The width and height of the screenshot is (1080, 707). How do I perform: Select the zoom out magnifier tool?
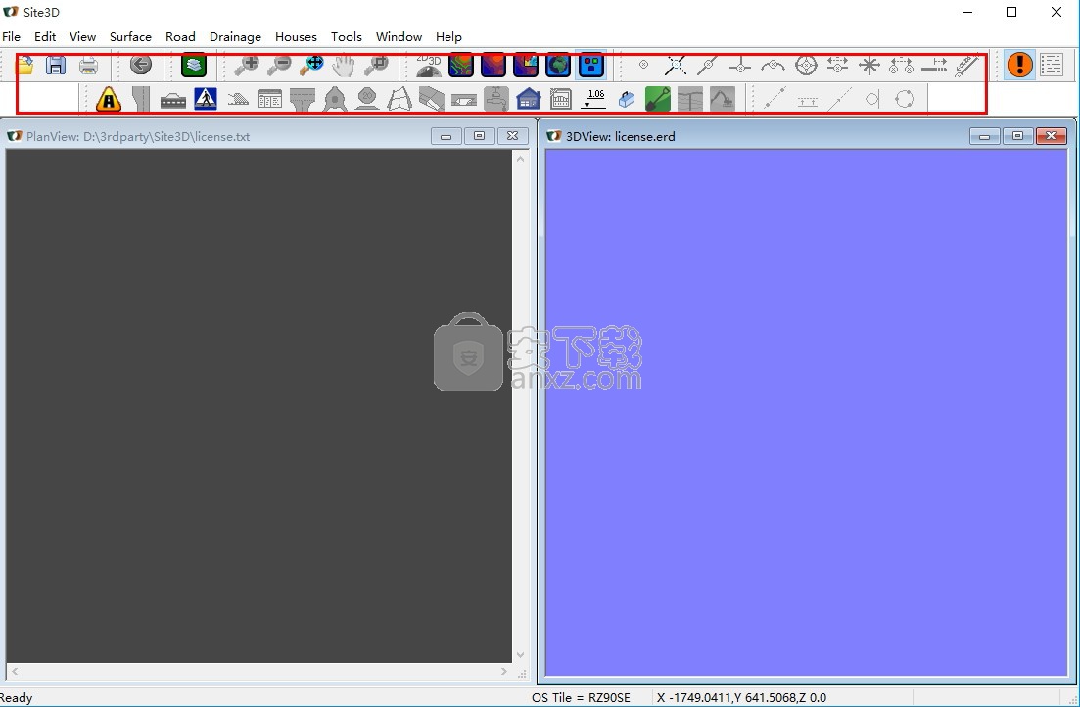[279, 66]
